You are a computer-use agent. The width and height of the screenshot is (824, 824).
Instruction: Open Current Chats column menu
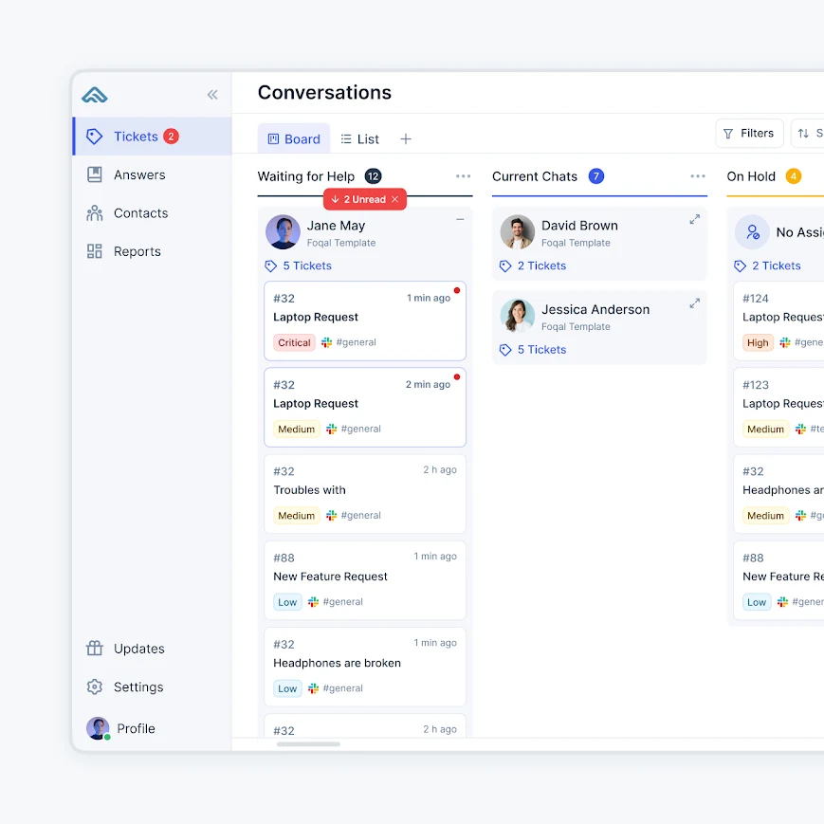[698, 176]
